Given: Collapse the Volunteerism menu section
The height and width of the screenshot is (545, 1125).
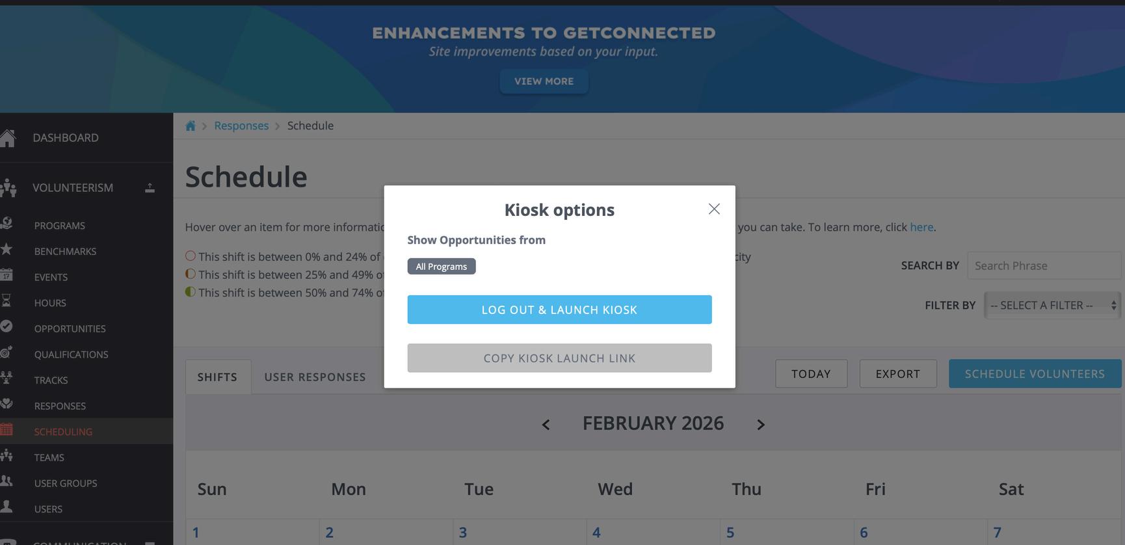Looking at the screenshot, I should click(x=150, y=188).
